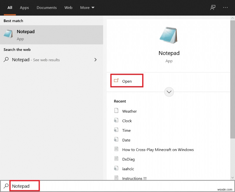
Task: Click the sign-in person icon top right
Action: pos(213,7)
